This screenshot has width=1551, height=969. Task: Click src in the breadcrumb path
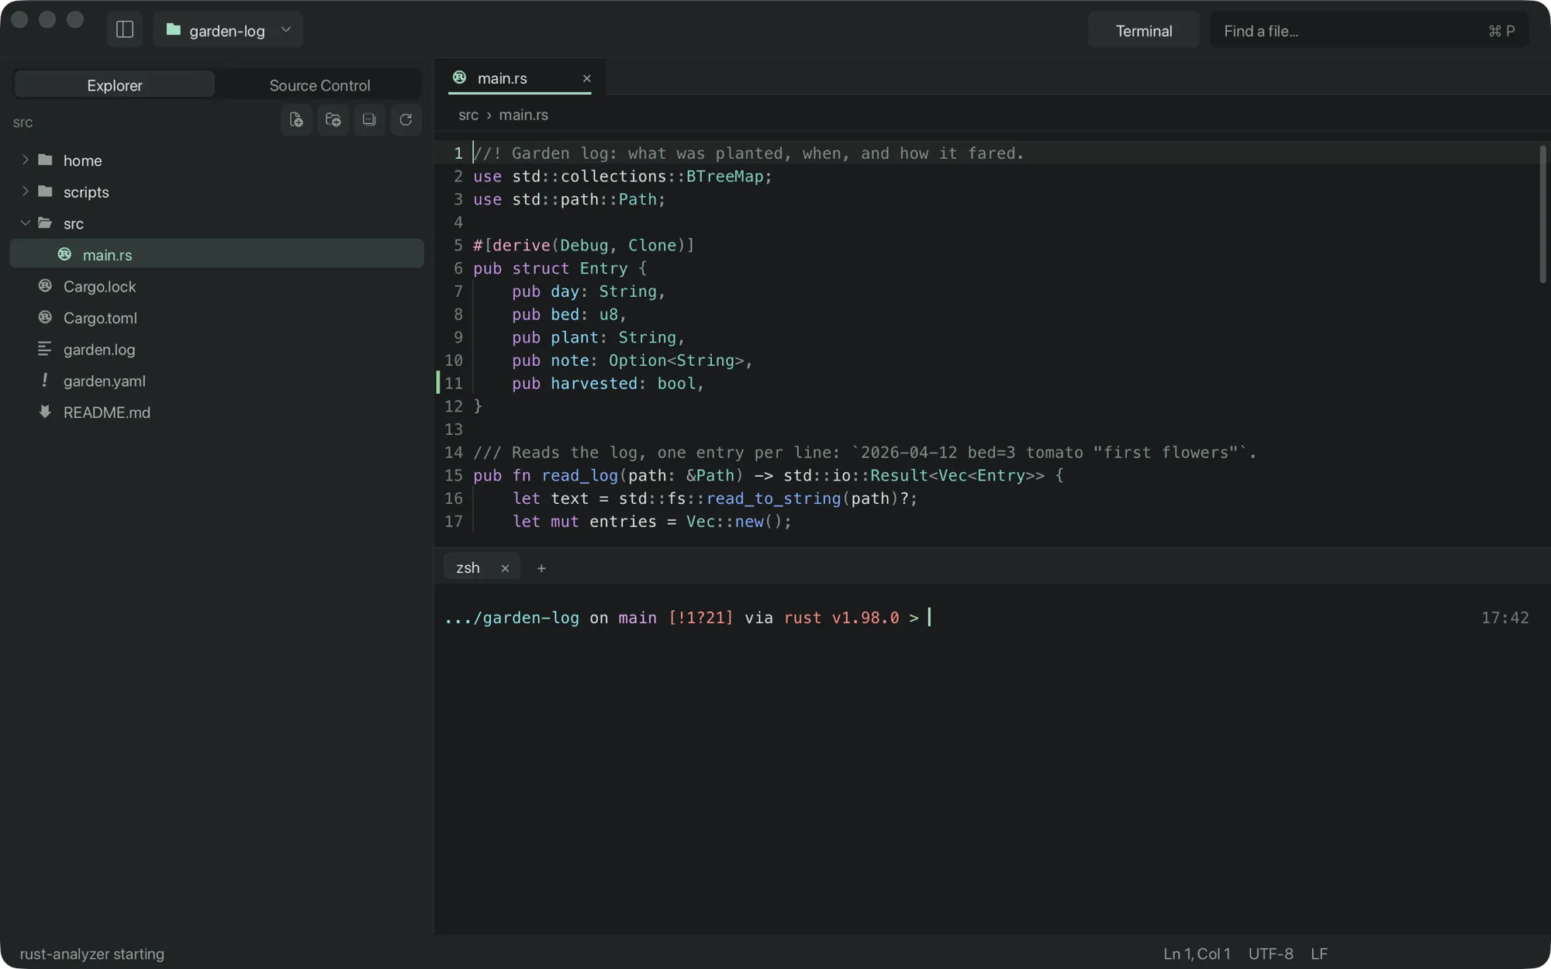[x=468, y=115]
